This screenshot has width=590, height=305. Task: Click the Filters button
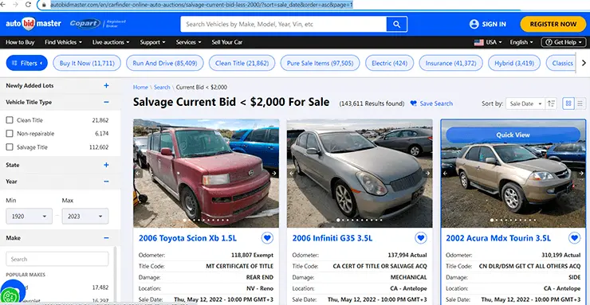coord(27,63)
